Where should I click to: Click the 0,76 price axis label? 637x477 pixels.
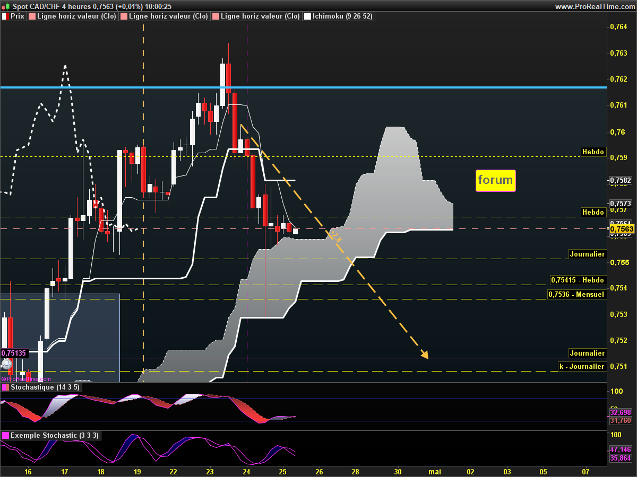click(616, 131)
